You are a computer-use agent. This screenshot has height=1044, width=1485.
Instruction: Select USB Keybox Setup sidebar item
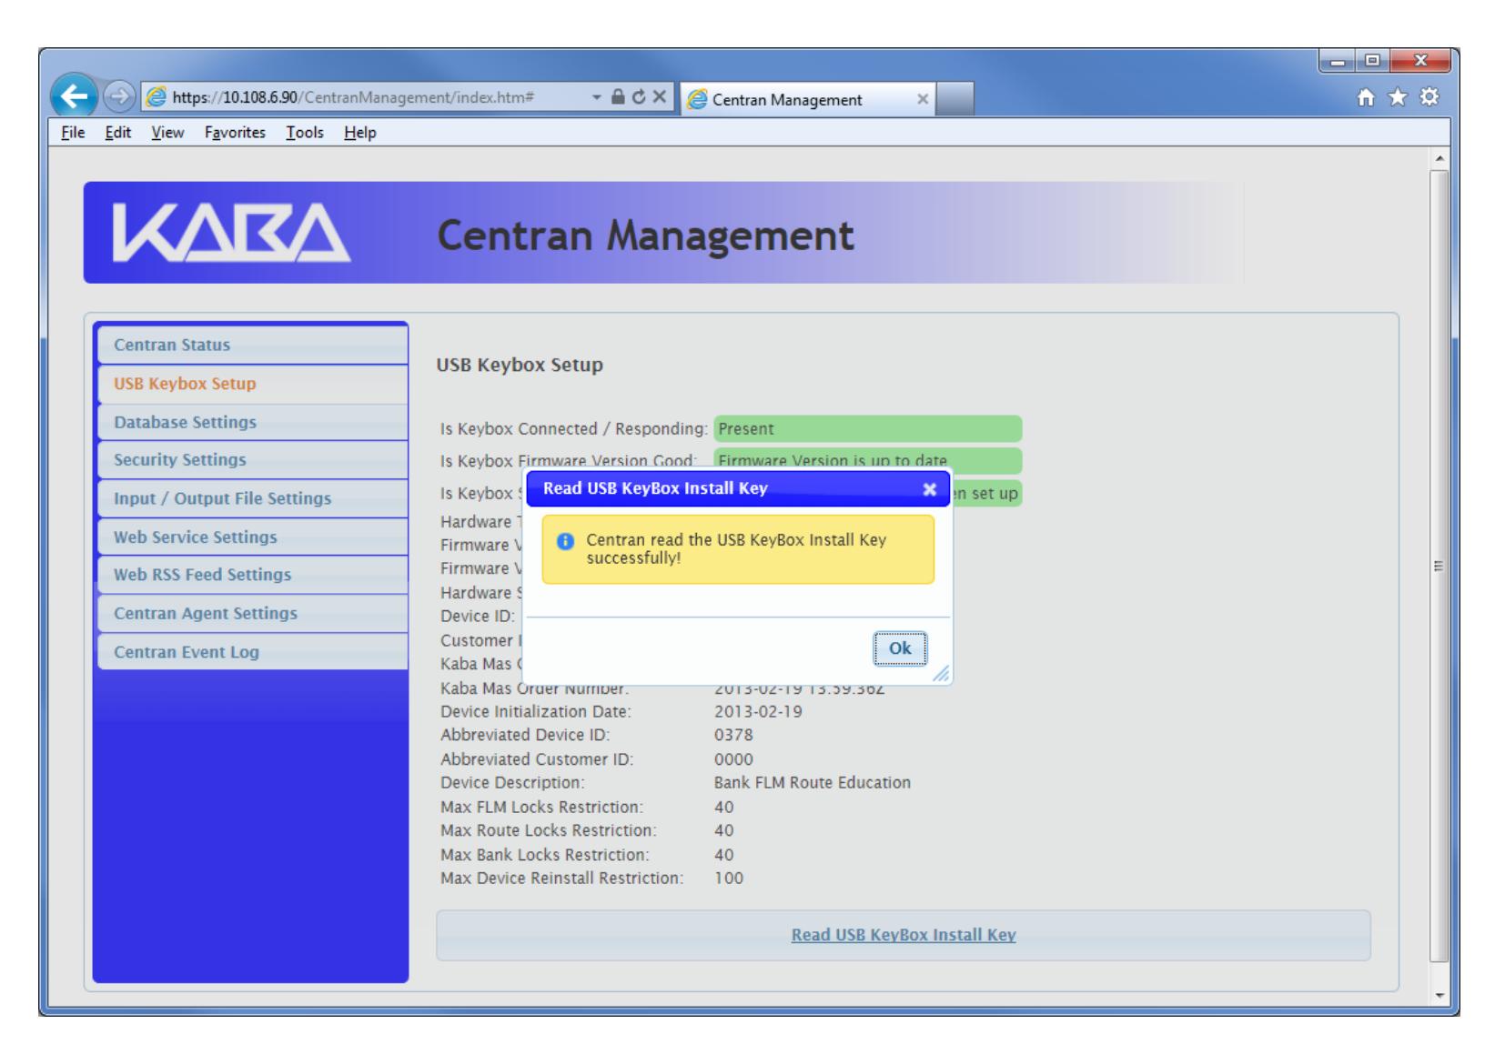(251, 384)
